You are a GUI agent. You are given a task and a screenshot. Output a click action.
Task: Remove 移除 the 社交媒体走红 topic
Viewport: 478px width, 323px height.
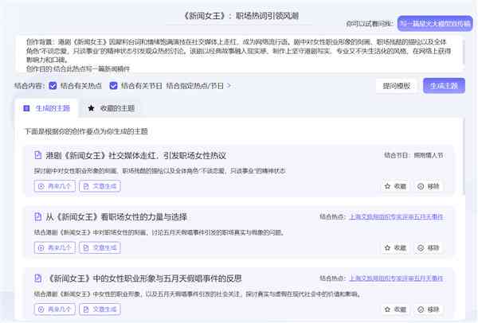(429, 186)
